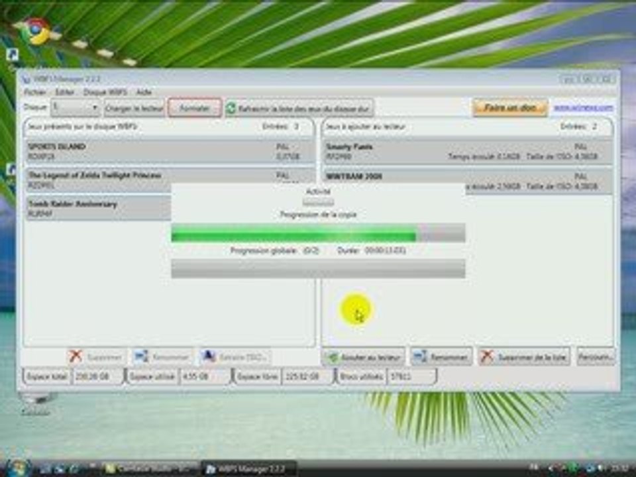Select SPORTS ISLAND in the WBFS list

170,151
